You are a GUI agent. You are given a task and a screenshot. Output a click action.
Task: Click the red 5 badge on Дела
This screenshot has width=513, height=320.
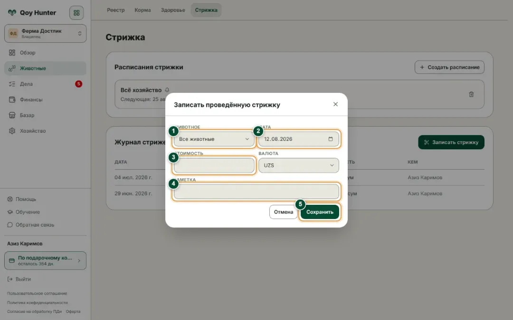click(78, 84)
